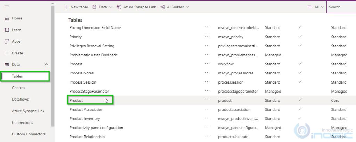
Task: Collapse the Data section in sidebar
Action: [46, 65]
